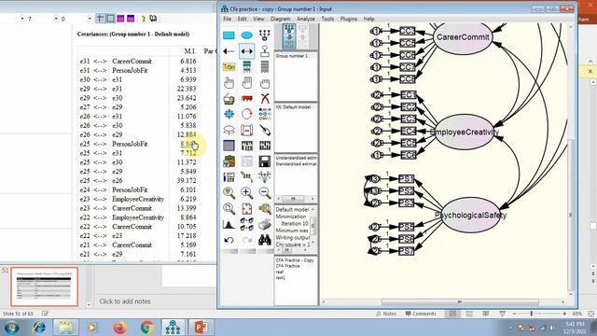Screen dimensions: 597x336
Task: Select slide 51 thumbnail in PowerPoint
Action: click(44, 287)
